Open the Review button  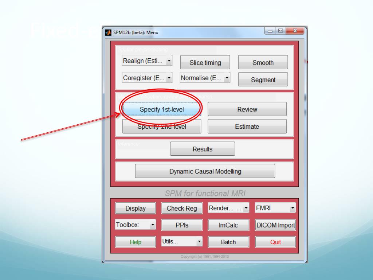[247, 109]
